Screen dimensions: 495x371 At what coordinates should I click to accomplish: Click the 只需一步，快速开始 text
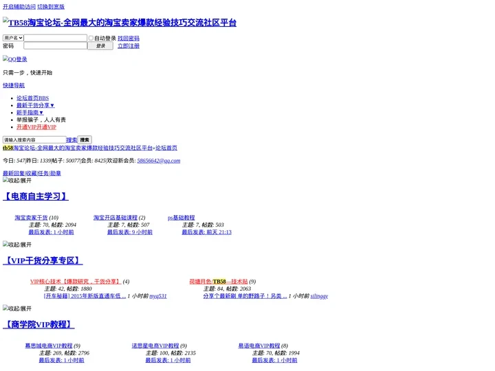tap(27, 73)
